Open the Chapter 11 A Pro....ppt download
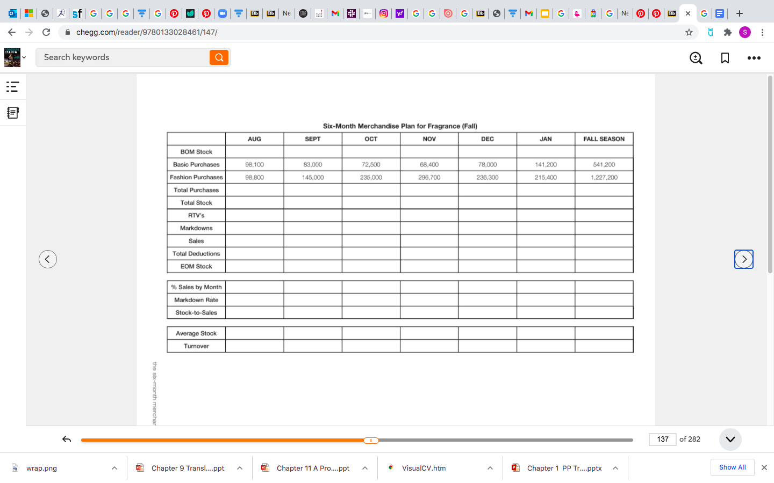Screen dimensions: 774x483 (x=313, y=468)
